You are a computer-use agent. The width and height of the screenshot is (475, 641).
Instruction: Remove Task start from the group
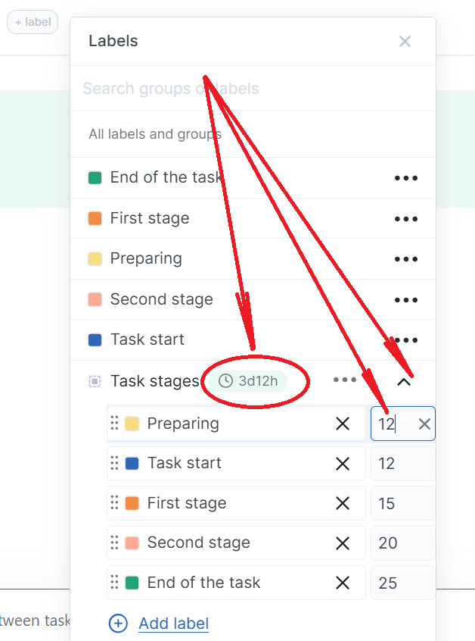(343, 464)
